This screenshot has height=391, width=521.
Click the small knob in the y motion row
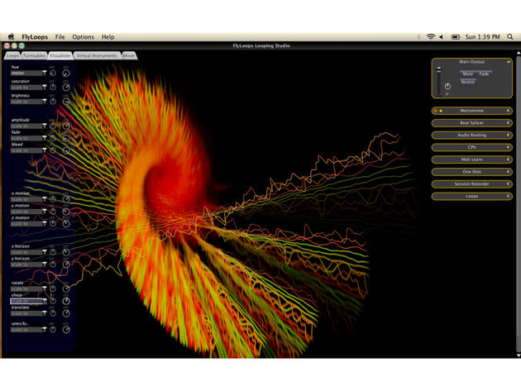(x=52, y=212)
